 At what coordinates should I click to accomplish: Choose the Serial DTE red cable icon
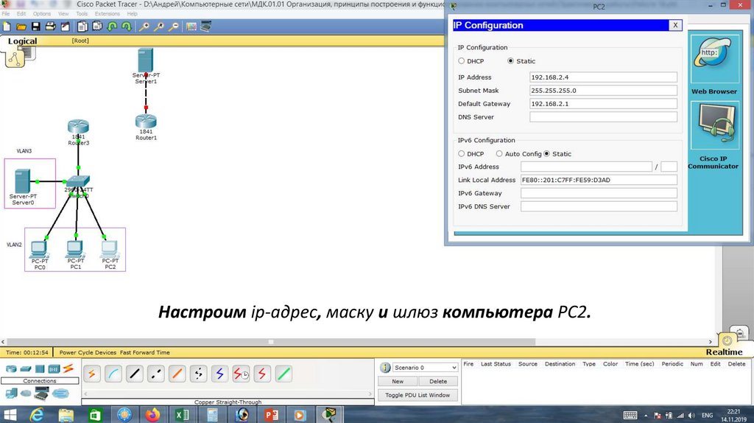(x=262, y=374)
